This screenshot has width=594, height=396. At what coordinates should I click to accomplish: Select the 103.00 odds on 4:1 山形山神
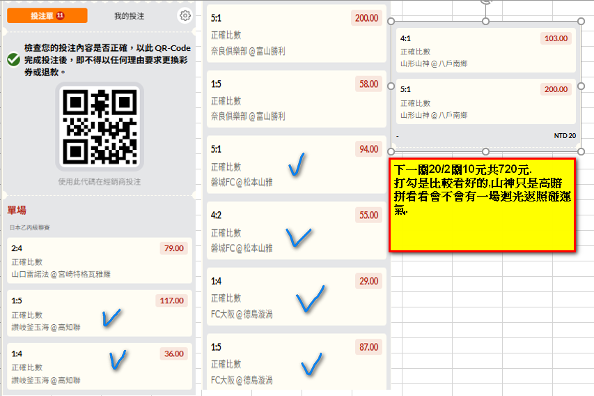pos(556,38)
